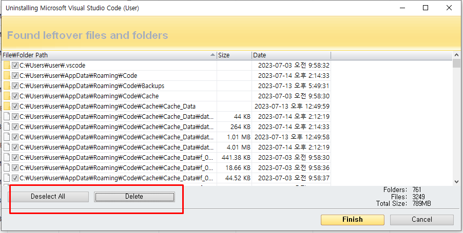463x233 pixels.
Task: Click file icon of the 44 KB row
Action: coord(7,117)
